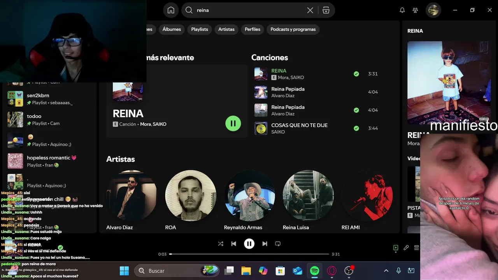Open the REINA song album cover thumbnail

tap(261, 74)
